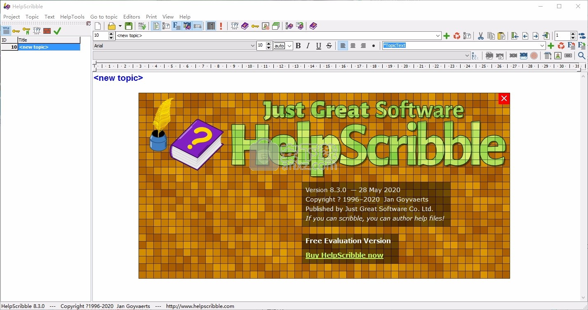588x310 pixels.
Task: Set left text alignment
Action: pyautogui.click(x=343, y=46)
